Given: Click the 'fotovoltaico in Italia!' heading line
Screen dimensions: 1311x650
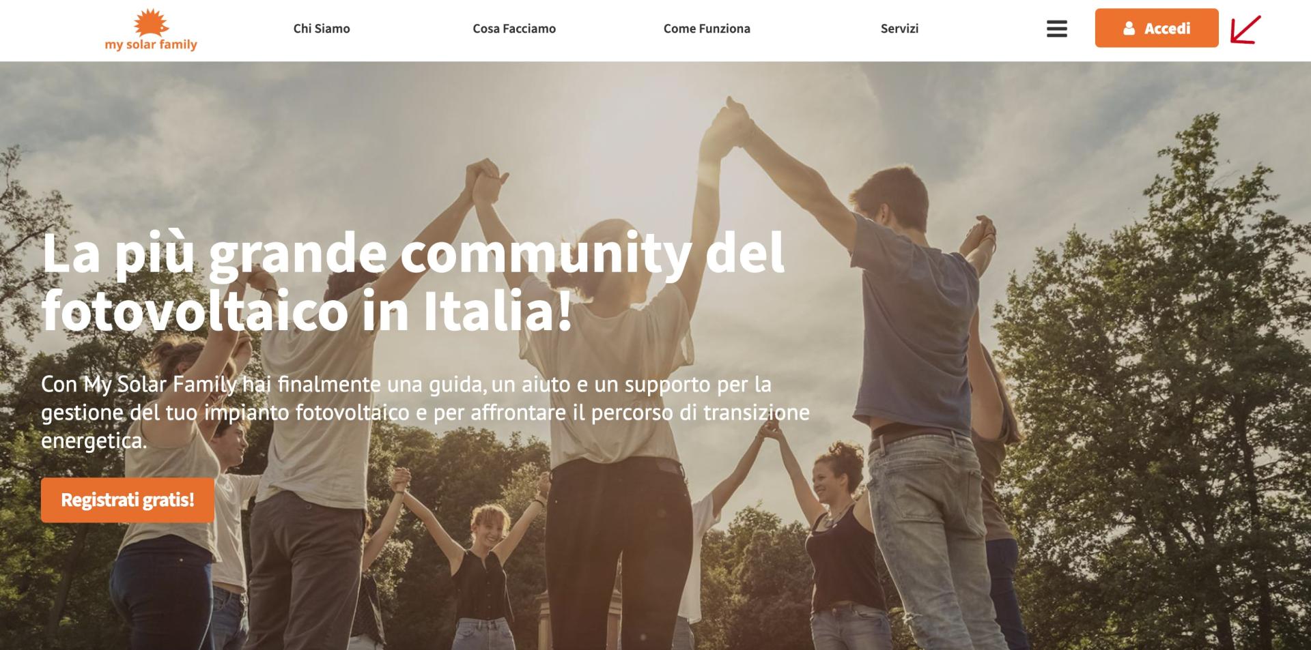Looking at the screenshot, I should pyautogui.click(x=307, y=311).
